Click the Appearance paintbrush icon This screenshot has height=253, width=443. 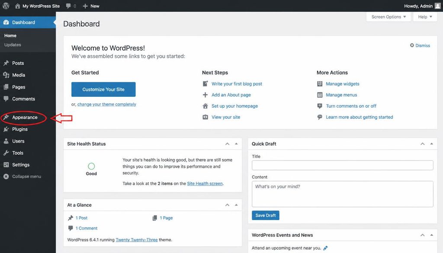tap(6, 117)
